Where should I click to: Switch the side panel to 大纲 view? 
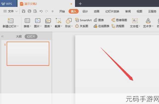19,36
